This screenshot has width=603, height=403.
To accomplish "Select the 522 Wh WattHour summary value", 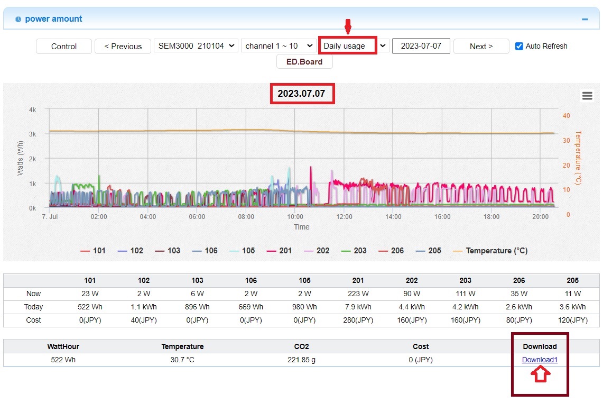I will (63, 360).
